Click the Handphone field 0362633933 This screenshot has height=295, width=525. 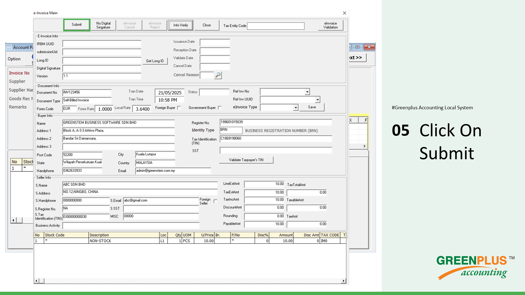point(82,171)
